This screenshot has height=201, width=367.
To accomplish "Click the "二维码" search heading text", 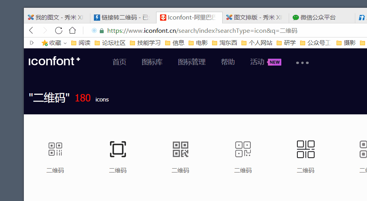I will (x=49, y=98).
